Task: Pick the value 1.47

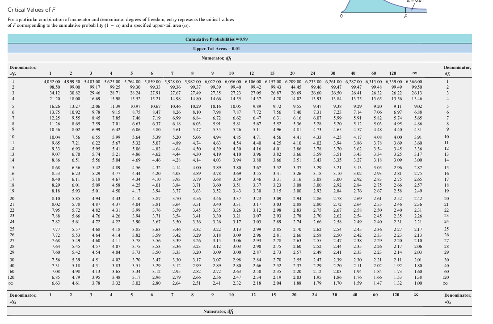Action: 378,283
